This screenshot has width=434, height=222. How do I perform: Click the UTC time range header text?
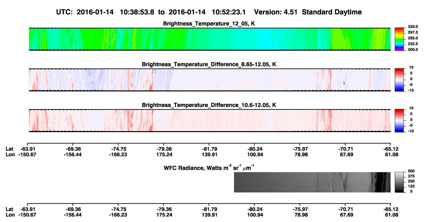point(152,12)
